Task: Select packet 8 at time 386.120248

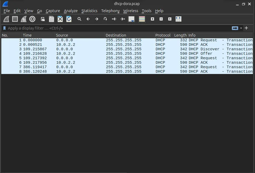Action: [x=127, y=71]
